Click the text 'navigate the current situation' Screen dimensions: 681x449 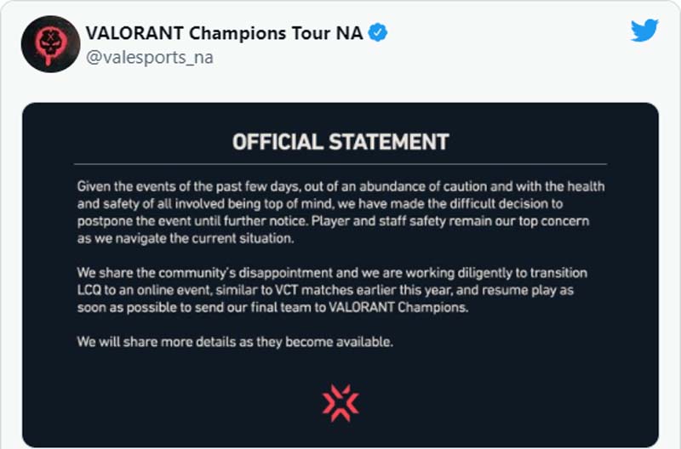[x=204, y=239]
